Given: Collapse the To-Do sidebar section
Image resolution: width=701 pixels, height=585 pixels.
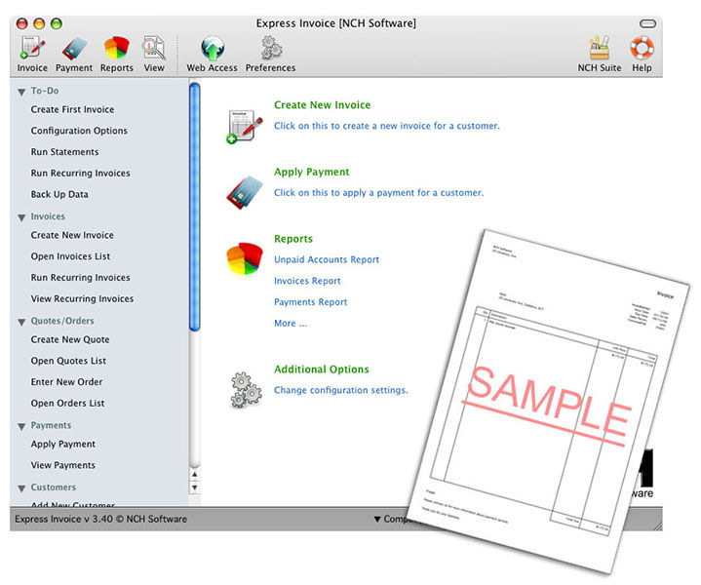Looking at the screenshot, I should click(21, 91).
